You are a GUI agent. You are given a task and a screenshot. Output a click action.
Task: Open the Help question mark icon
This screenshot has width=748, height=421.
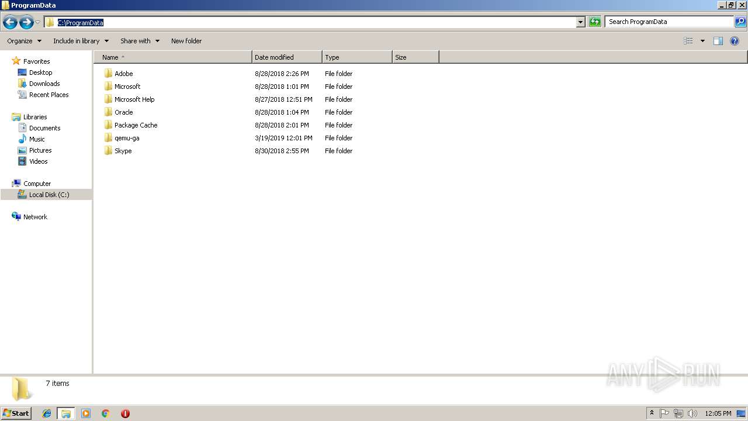click(735, 41)
